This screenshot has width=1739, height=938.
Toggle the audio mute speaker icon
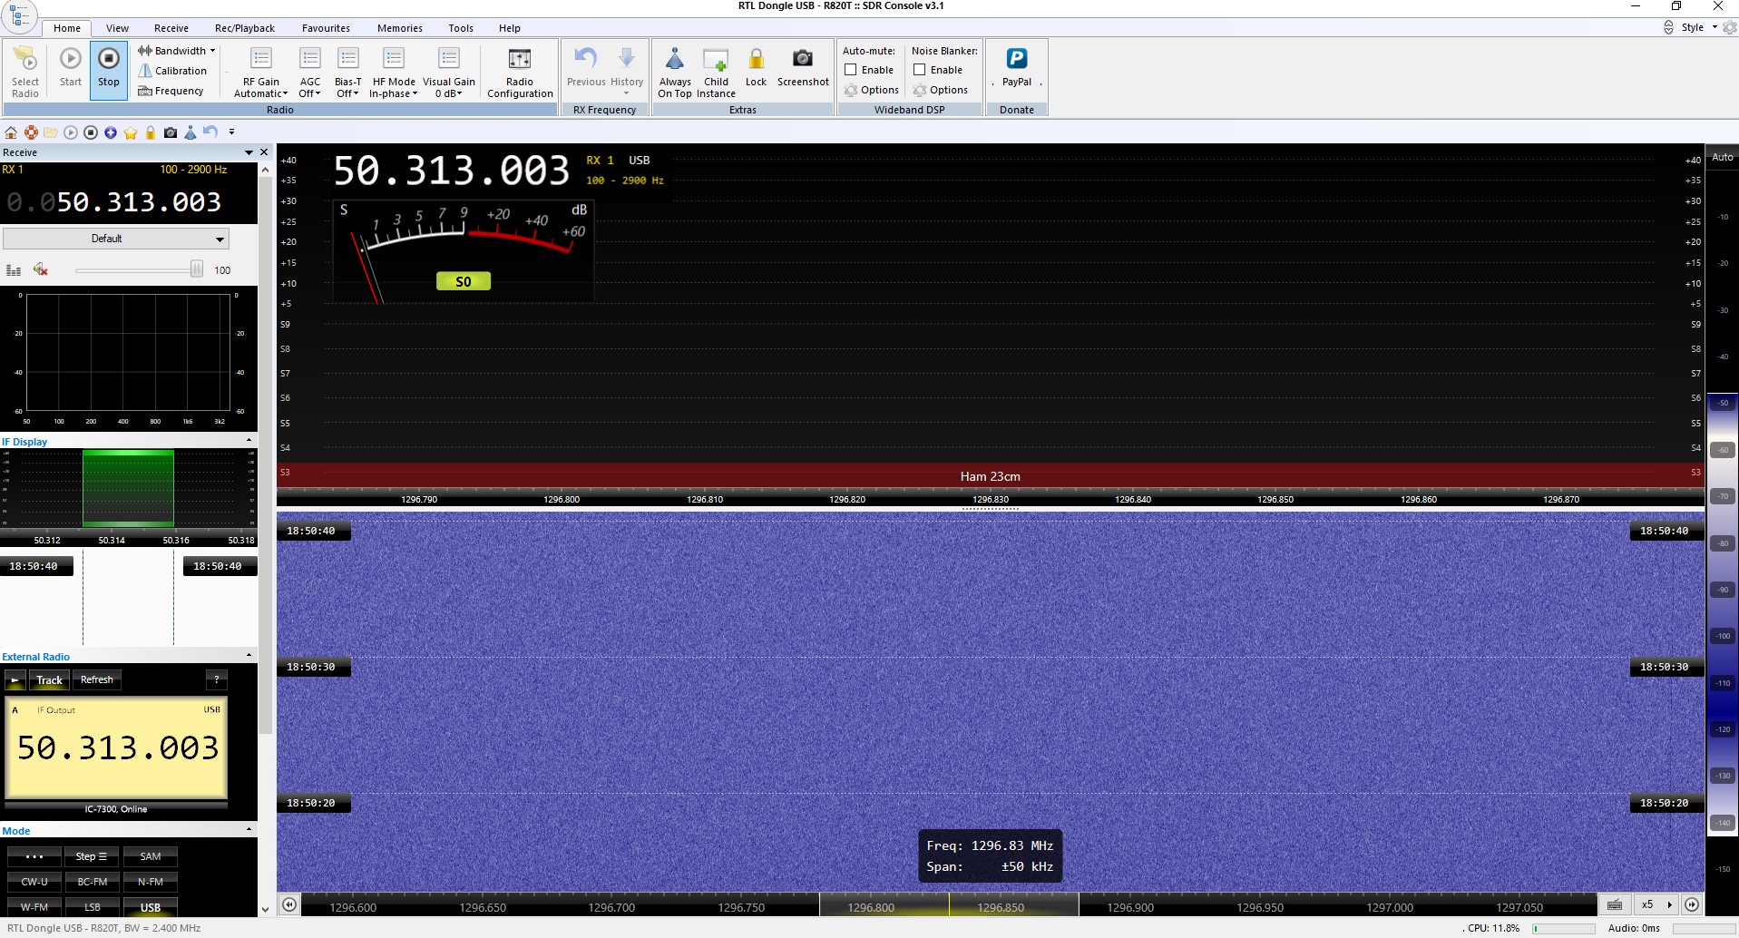point(40,269)
